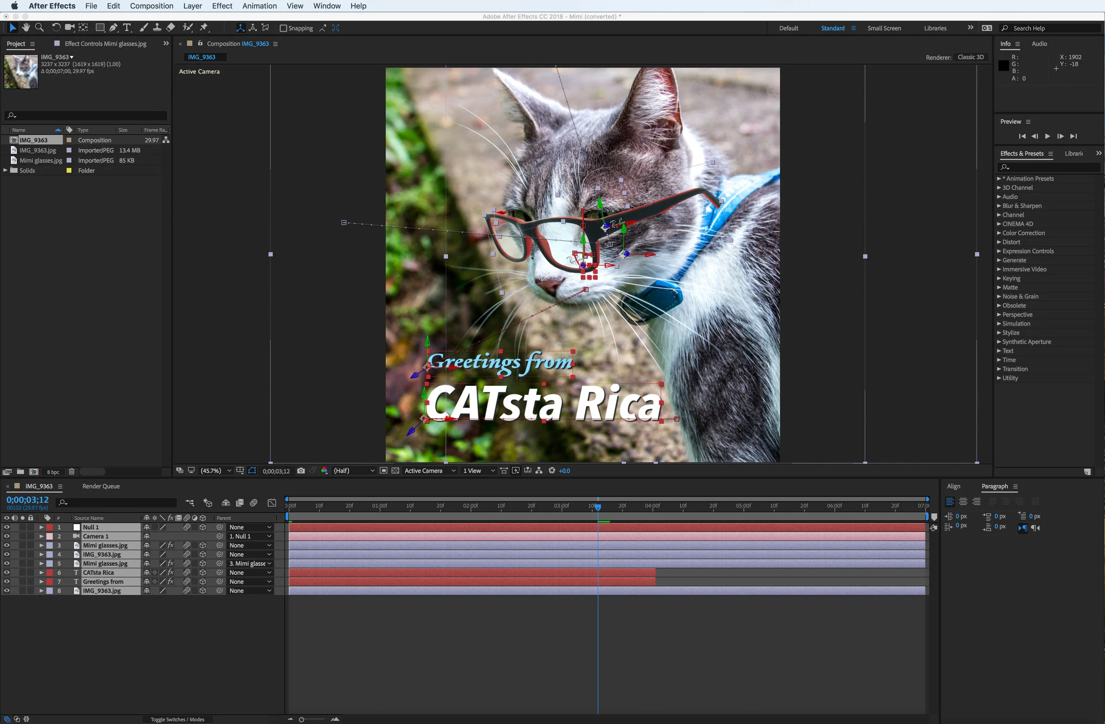
Task: Select the Unified Camera tool
Action: (x=70, y=28)
